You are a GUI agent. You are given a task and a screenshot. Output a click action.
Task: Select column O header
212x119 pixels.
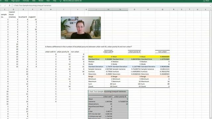[x=134, y=10]
